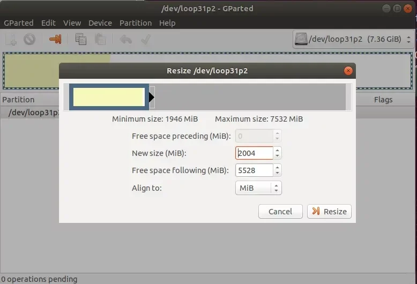Image resolution: width=417 pixels, height=284 pixels.
Task: Click the yellow partition block in resize bar
Action: 109,97
